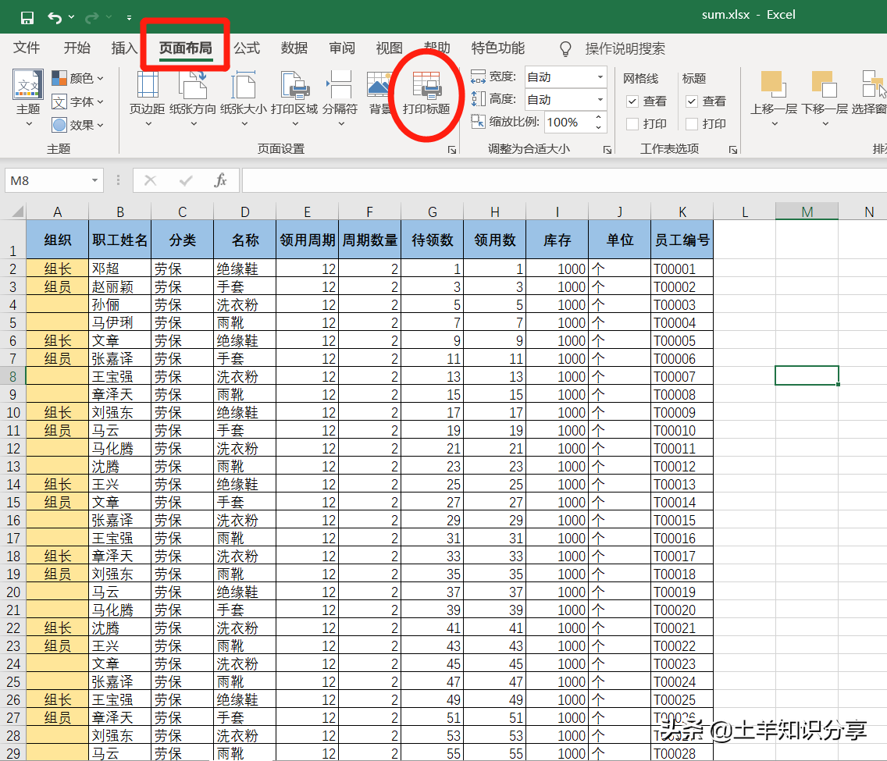Open the 文件 menu tab
The height and width of the screenshot is (761, 887).
point(27,48)
